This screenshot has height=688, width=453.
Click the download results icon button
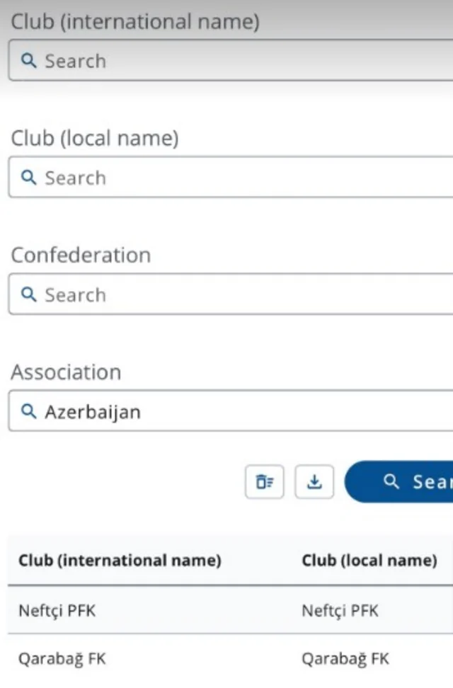(x=314, y=481)
